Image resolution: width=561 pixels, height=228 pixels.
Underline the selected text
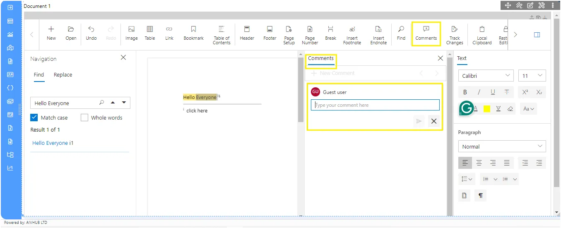(493, 92)
